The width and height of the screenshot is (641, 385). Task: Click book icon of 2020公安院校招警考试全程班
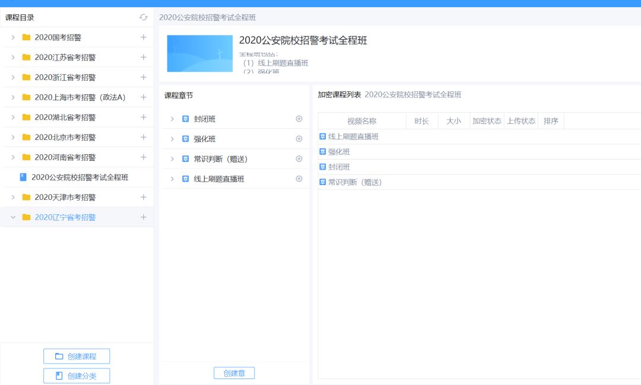(23, 177)
